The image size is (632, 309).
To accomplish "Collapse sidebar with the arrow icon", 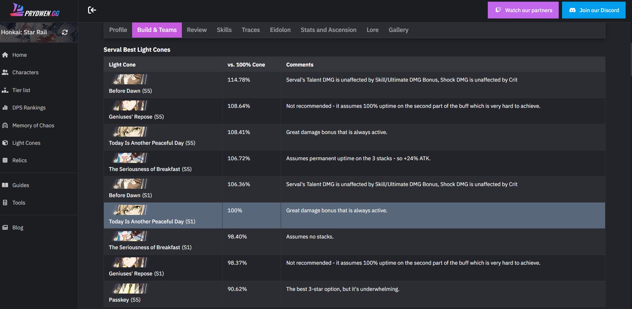I will (92, 10).
